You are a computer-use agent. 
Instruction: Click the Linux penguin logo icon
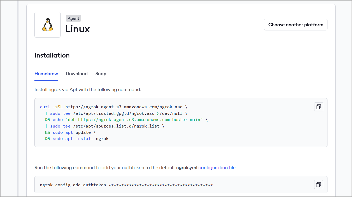click(47, 24)
